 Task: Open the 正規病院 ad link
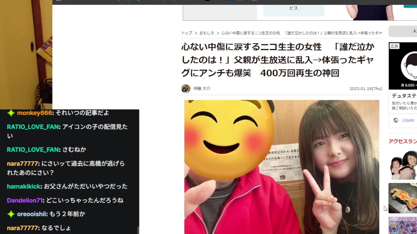coord(408,120)
